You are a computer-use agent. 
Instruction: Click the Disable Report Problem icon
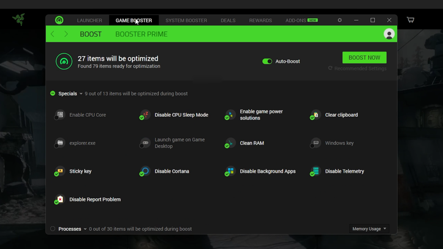coord(60,200)
